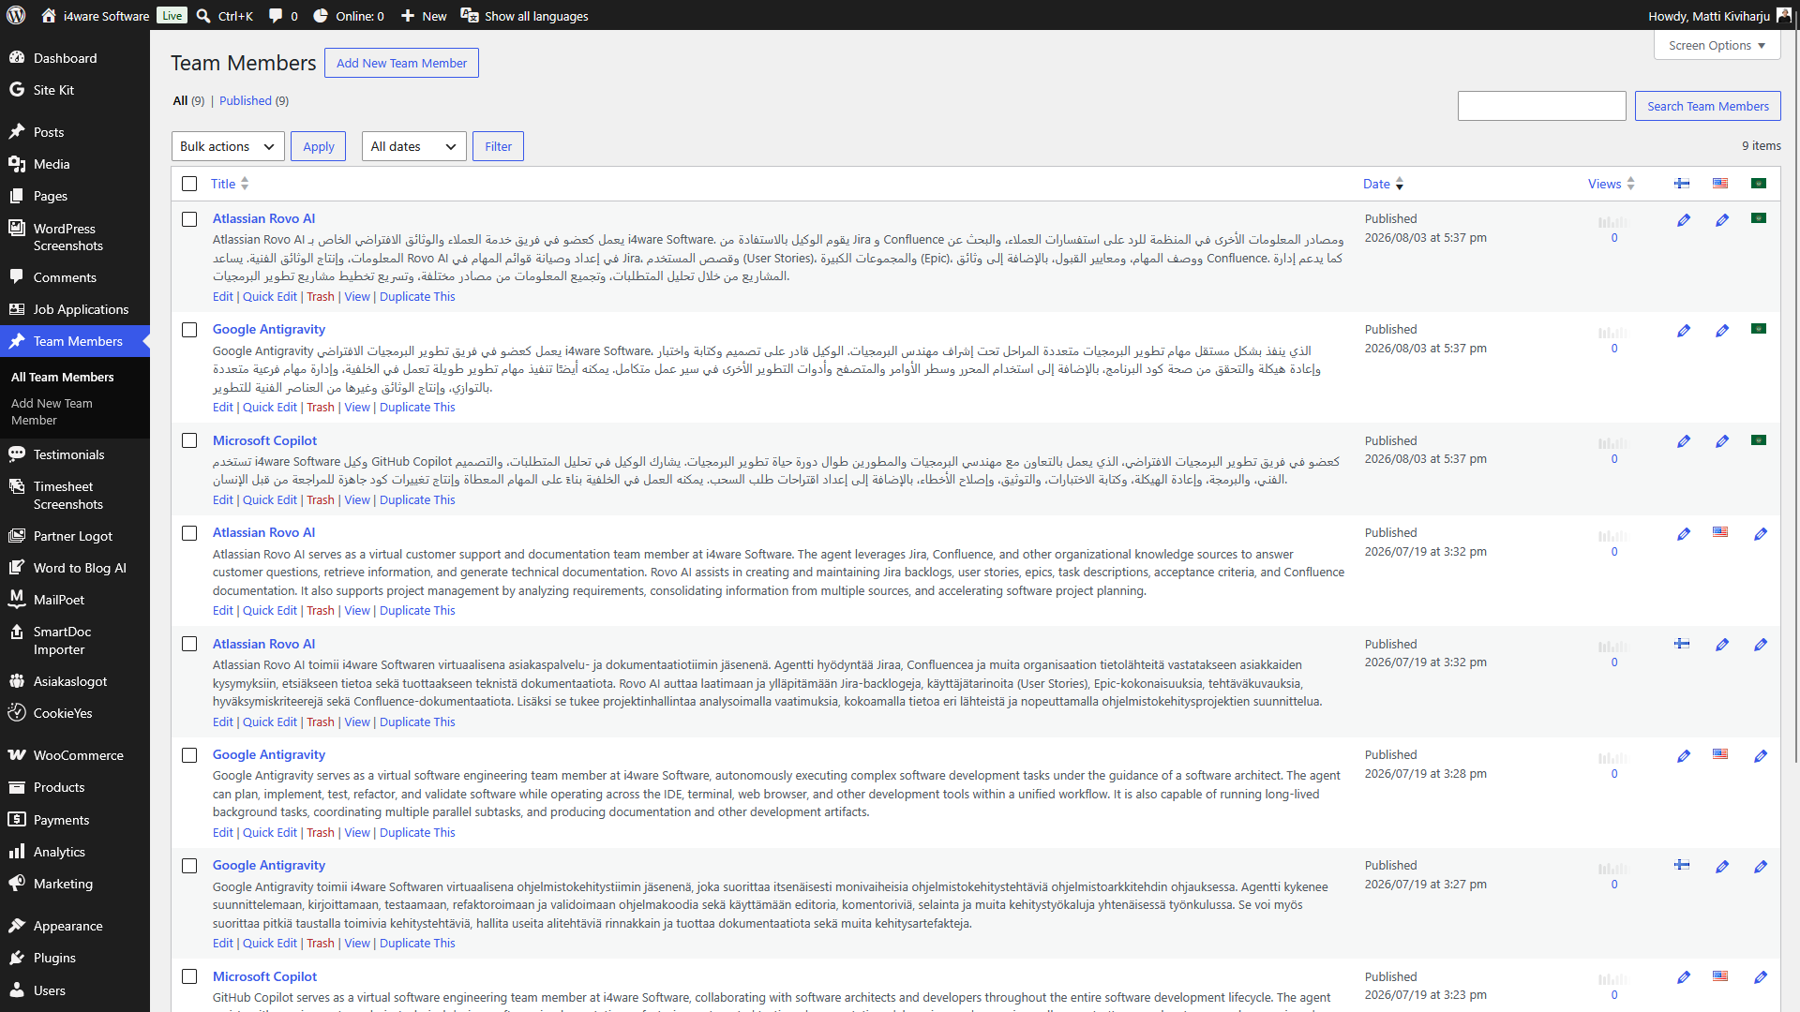Focus the team members search field

(1541, 106)
